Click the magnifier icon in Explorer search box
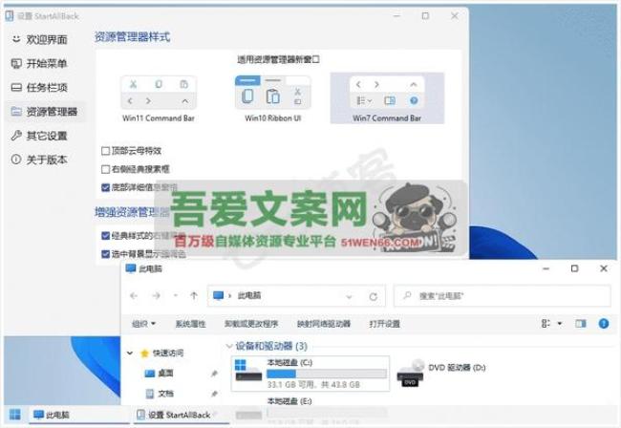 pos(407,295)
